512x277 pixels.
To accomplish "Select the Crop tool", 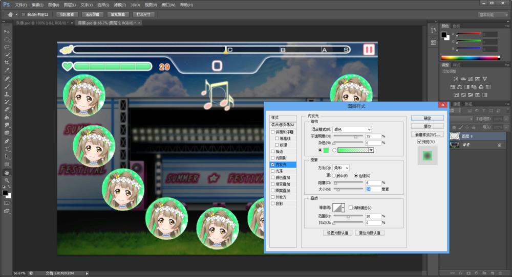I will coord(7,62).
